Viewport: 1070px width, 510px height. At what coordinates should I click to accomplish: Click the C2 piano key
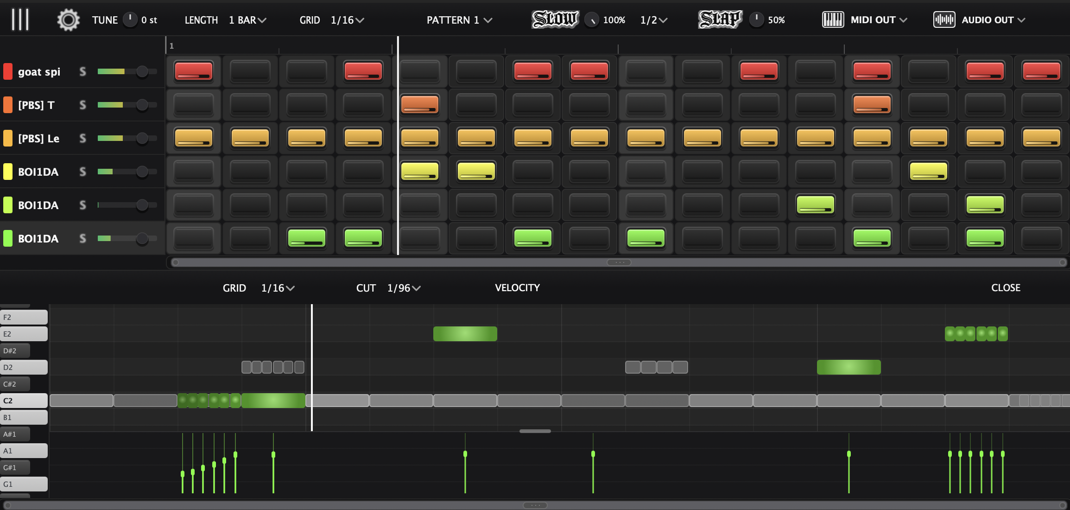coord(24,401)
